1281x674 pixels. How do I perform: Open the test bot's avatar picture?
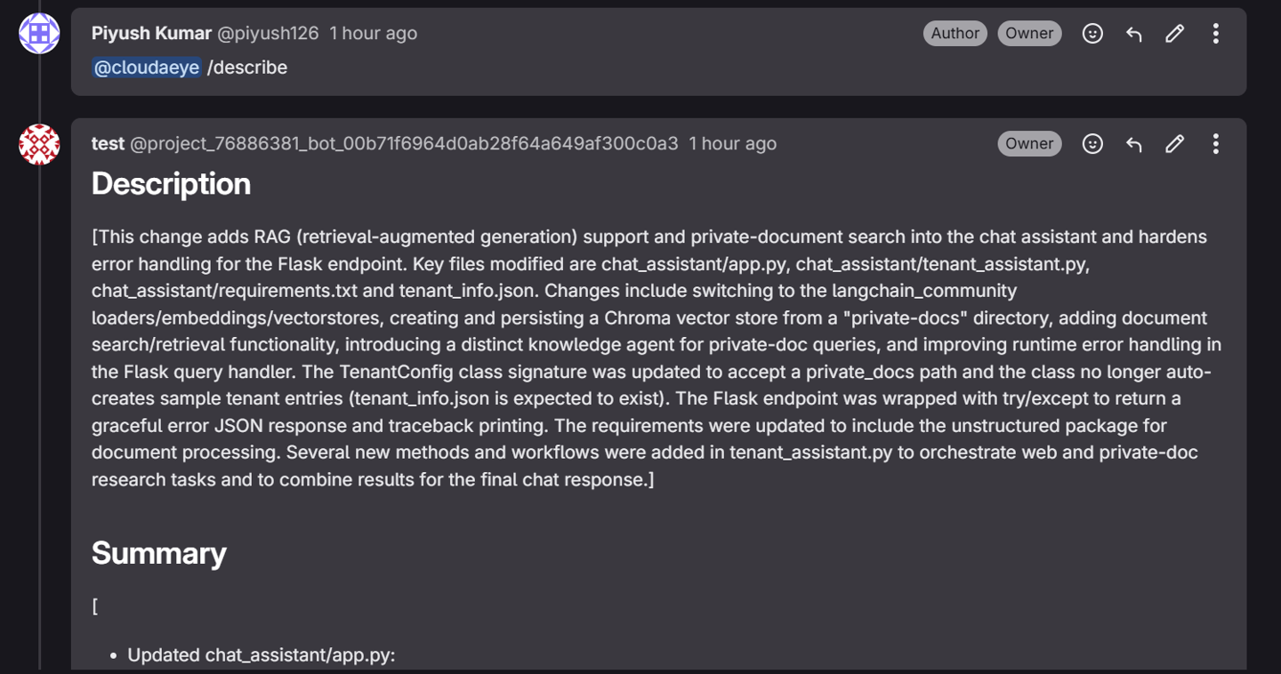pos(39,144)
